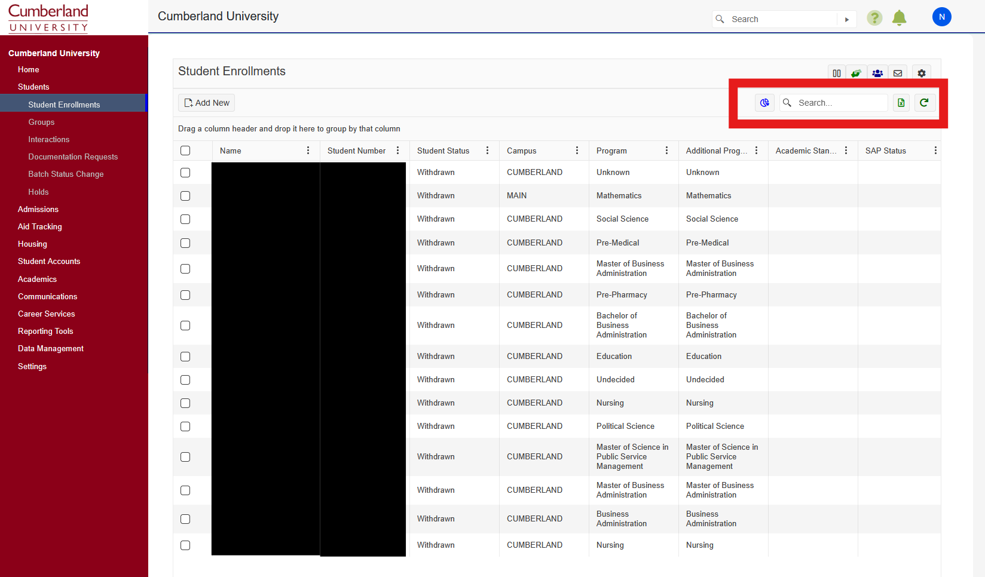This screenshot has height=577, width=985.
Task: Open Data Management
Action: (51, 348)
